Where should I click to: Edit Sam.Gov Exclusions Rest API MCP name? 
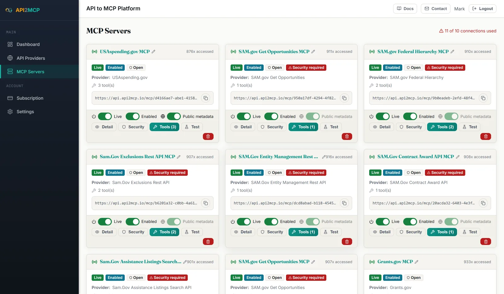coord(179,157)
